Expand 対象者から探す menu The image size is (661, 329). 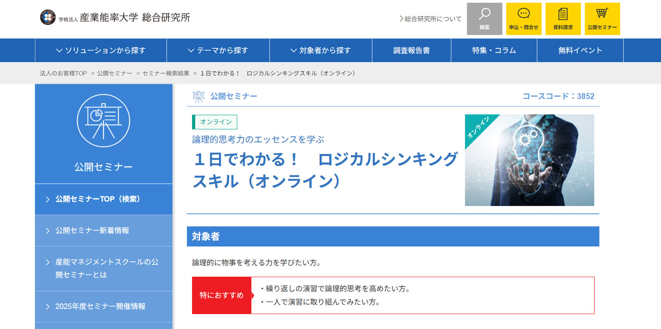coord(321,50)
